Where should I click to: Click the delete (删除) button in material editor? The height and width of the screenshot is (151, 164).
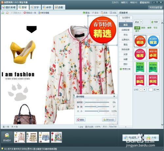click(81, 120)
